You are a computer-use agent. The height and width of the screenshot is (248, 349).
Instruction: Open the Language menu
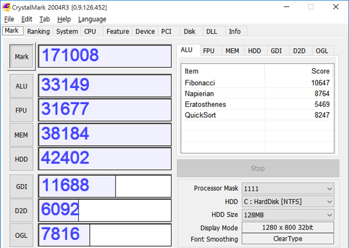tap(92, 19)
